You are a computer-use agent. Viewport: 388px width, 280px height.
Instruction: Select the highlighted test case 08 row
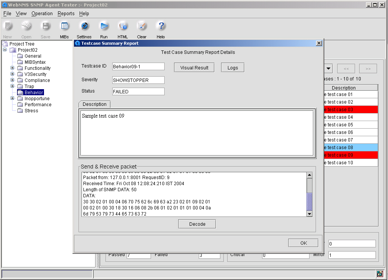point(351,148)
